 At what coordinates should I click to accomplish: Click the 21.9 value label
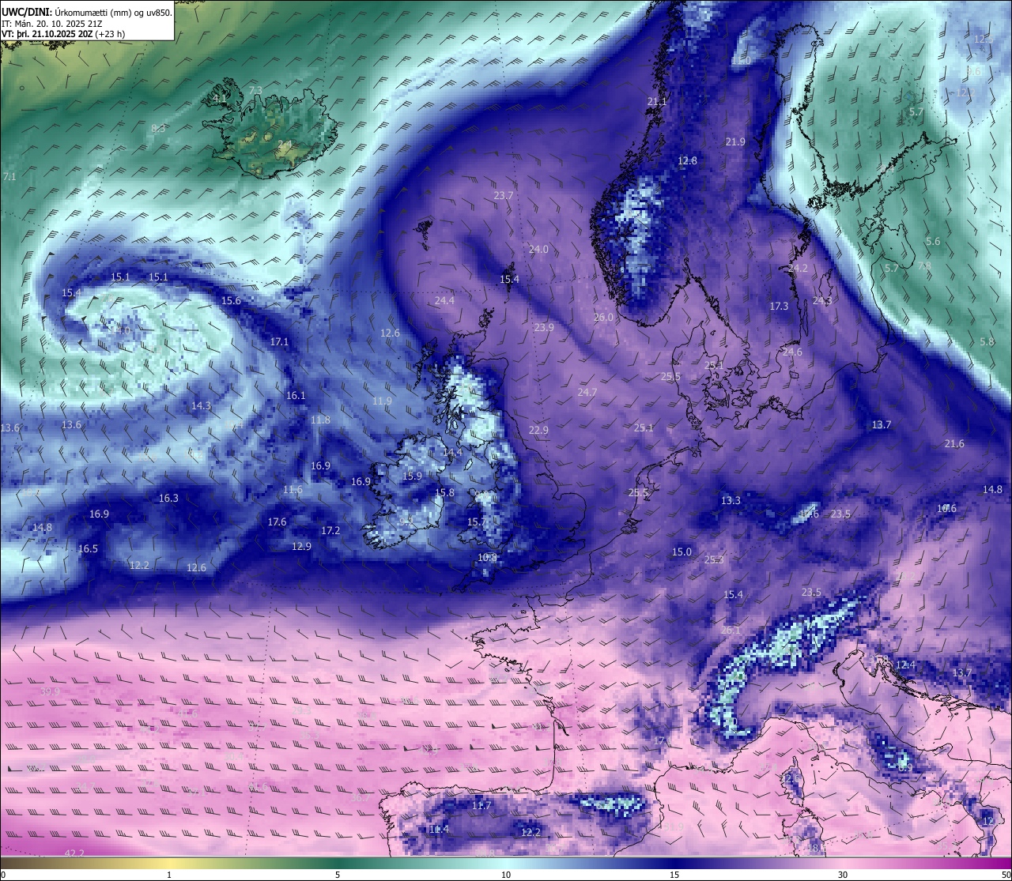(x=735, y=142)
